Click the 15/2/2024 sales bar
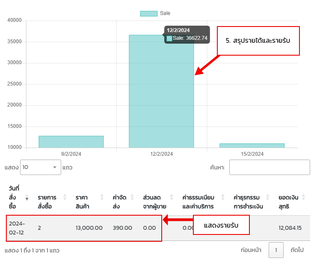Screen dimensions: 314x261 point(252,145)
